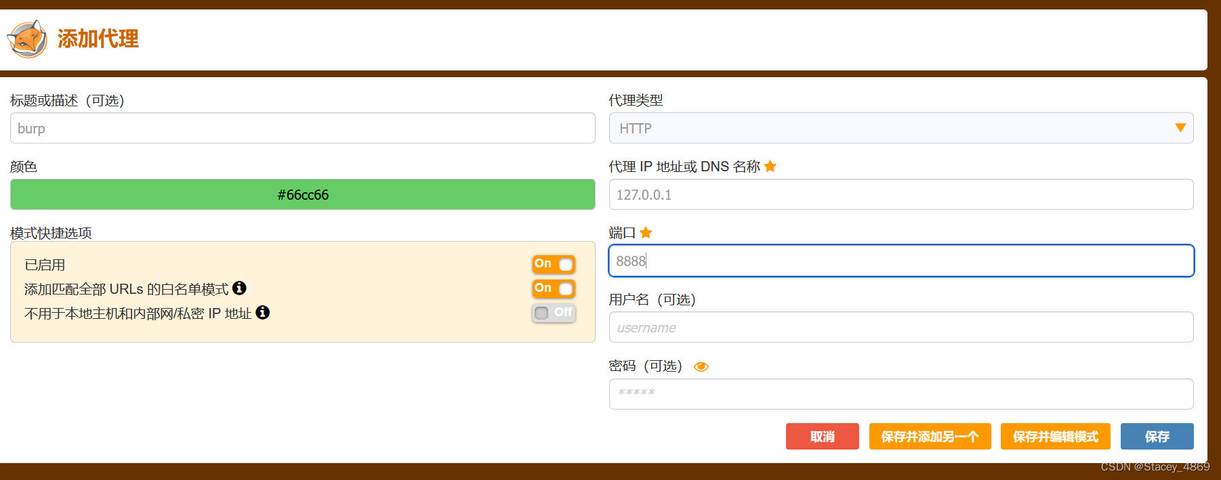Click the green #66cc66 color bar
Screen dimensions: 1221x480
(x=302, y=194)
